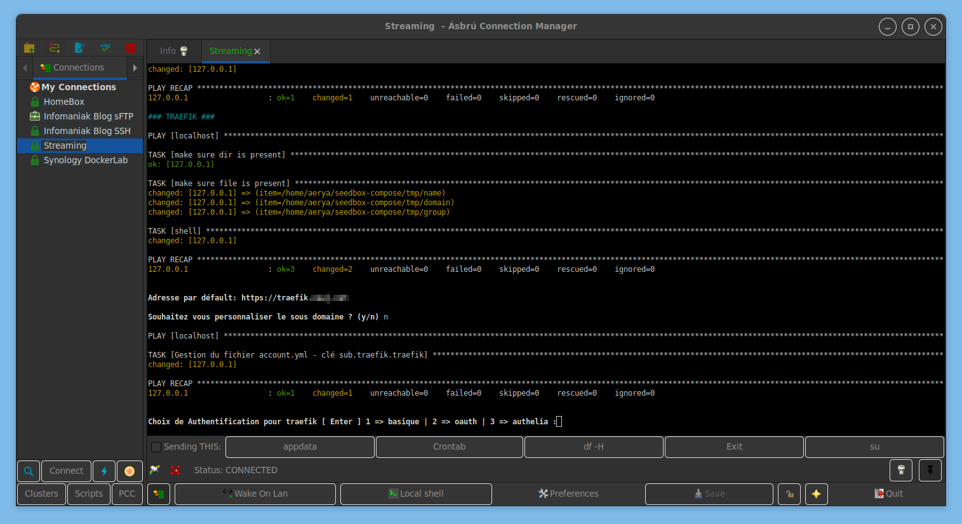Click the right arrow beside Connections
Screen dimensions: 962x524
click(135, 67)
